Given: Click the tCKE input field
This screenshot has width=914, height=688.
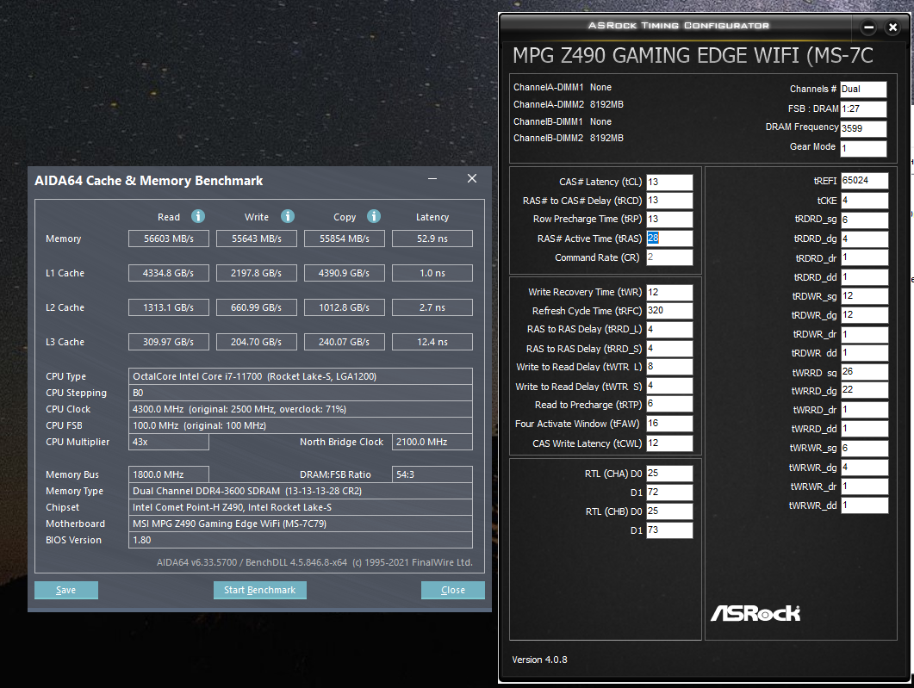Looking at the screenshot, I should tap(864, 201).
